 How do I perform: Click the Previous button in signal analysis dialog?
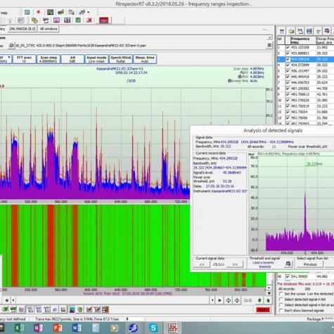(x=310, y=264)
